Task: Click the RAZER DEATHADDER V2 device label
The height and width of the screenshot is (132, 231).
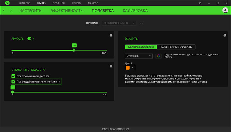Action: (116, 129)
